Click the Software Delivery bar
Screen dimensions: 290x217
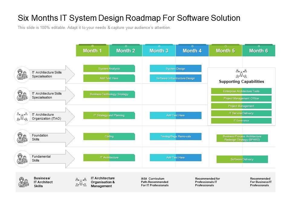pos(242,159)
